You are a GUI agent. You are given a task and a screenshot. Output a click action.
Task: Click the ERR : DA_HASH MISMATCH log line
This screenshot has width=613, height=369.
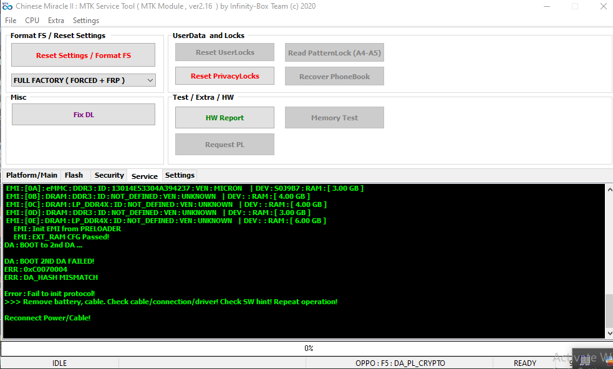click(51, 277)
